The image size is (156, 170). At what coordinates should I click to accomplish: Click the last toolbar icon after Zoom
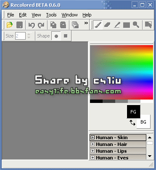[x=148, y=25]
